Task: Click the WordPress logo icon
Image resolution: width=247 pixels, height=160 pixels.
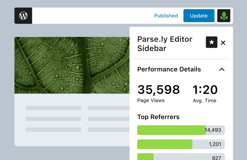Action: [23, 16]
